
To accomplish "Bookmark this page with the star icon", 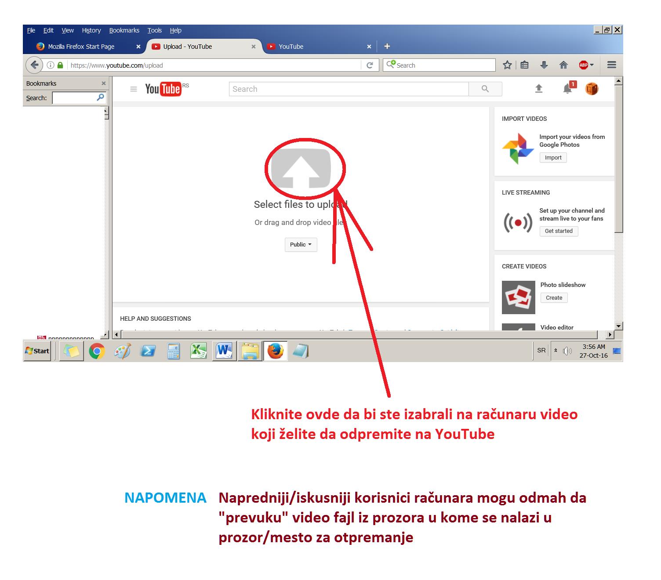I will pyautogui.click(x=507, y=65).
